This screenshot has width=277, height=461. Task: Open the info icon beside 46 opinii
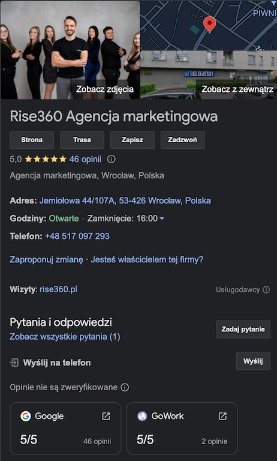click(x=112, y=159)
